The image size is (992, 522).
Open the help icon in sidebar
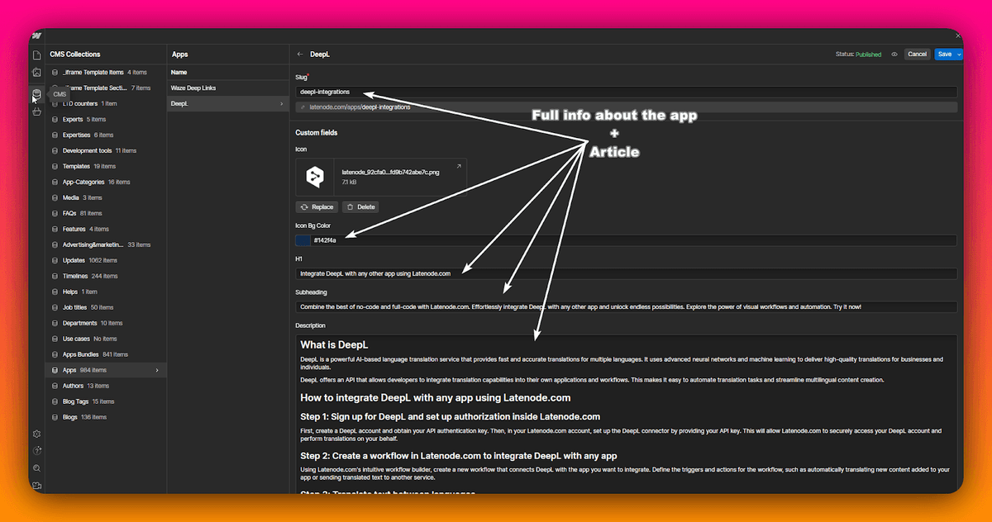pyautogui.click(x=36, y=451)
